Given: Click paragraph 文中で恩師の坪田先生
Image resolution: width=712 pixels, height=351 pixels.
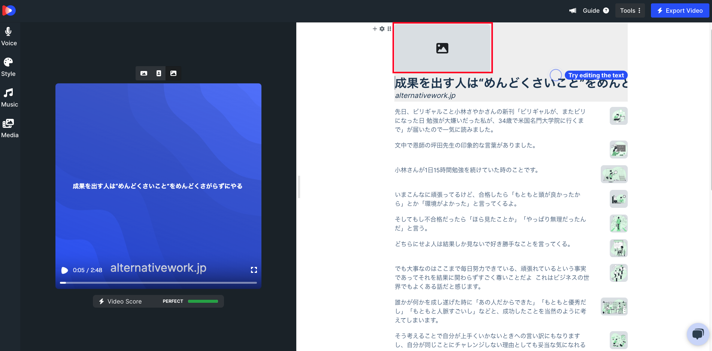Looking at the screenshot, I should tap(466, 145).
